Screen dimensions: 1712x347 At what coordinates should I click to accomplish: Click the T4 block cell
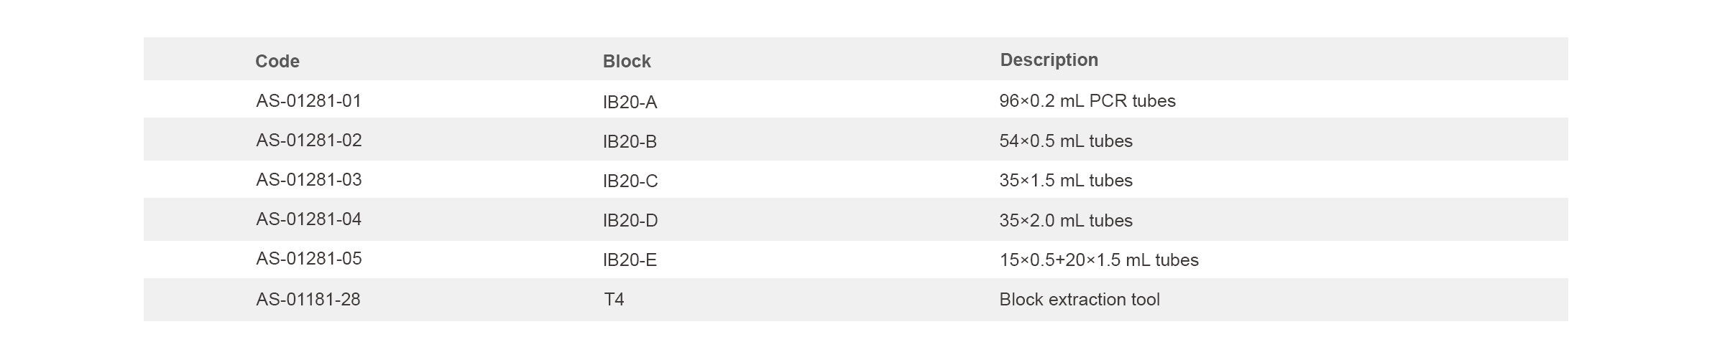614,300
